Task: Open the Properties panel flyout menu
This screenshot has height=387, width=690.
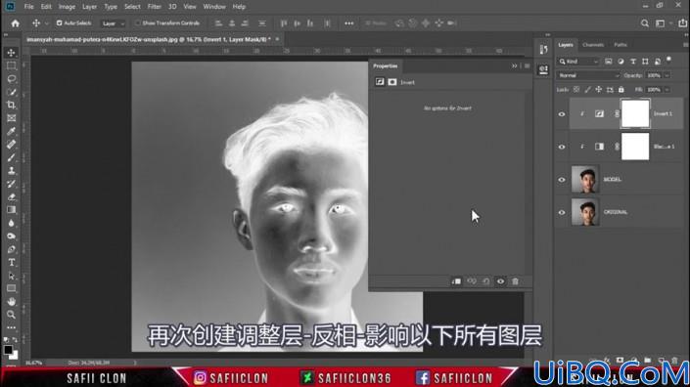Action: point(527,65)
